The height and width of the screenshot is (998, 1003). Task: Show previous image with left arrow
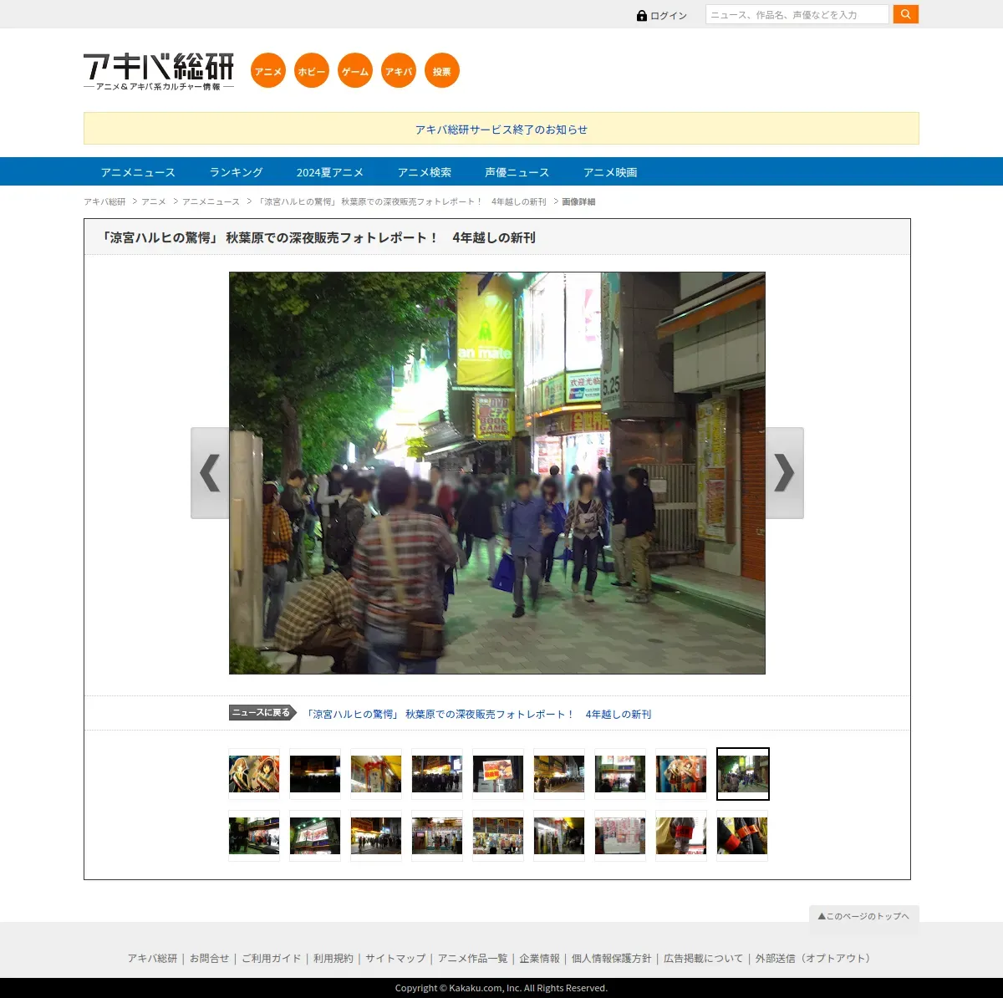(x=210, y=473)
